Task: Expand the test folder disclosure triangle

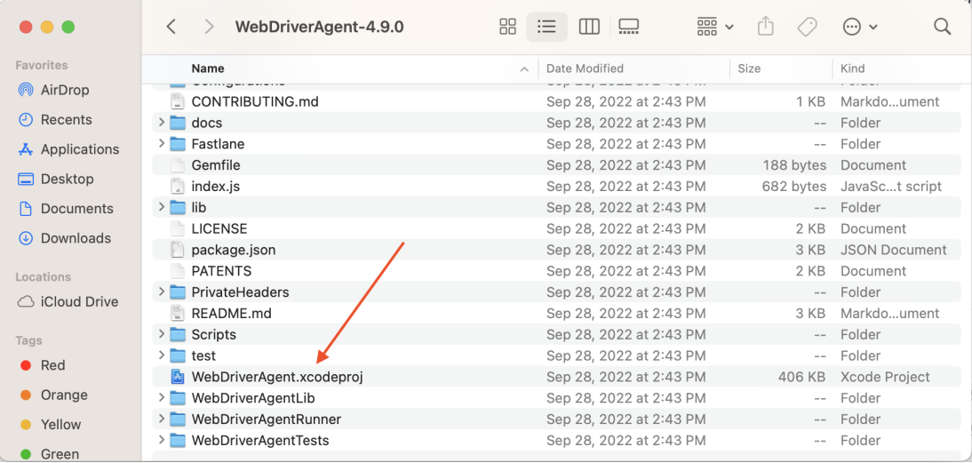Action: [x=161, y=355]
